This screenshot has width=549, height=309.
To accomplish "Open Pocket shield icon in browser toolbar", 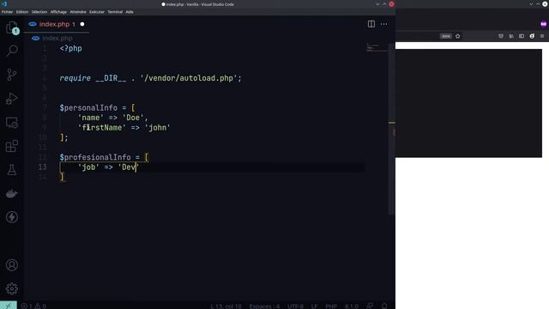I will 501,36.
